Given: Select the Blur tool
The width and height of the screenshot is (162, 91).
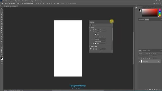Looking at the screenshot, I should [x=2, y=37].
